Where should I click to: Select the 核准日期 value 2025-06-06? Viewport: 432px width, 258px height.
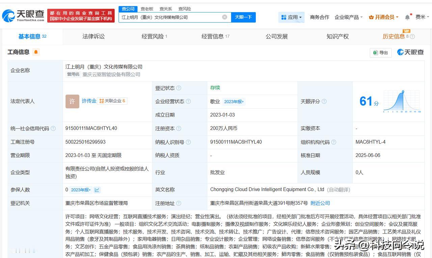coord(368,156)
